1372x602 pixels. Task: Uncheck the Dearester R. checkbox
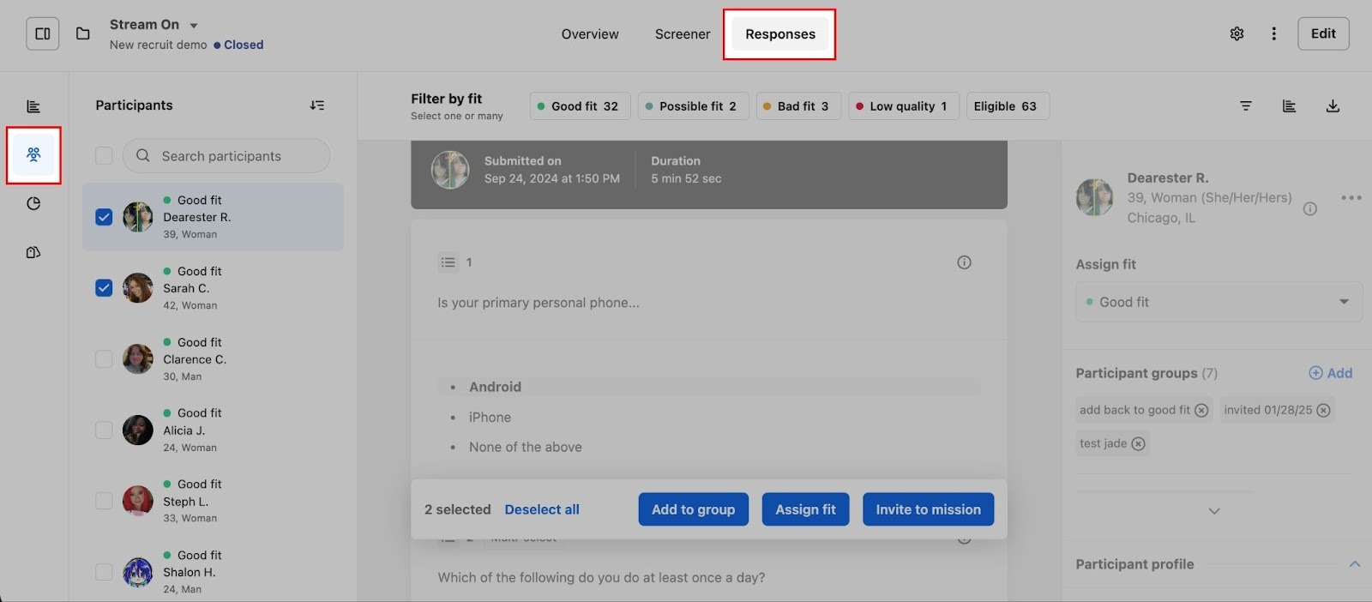[104, 217]
